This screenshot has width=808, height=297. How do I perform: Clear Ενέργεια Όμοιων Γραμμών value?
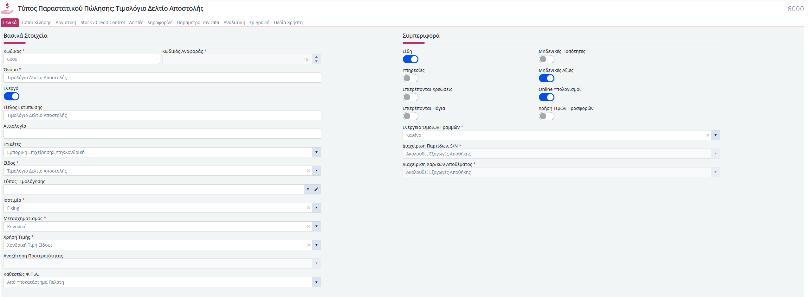click(x=708, y=135)
